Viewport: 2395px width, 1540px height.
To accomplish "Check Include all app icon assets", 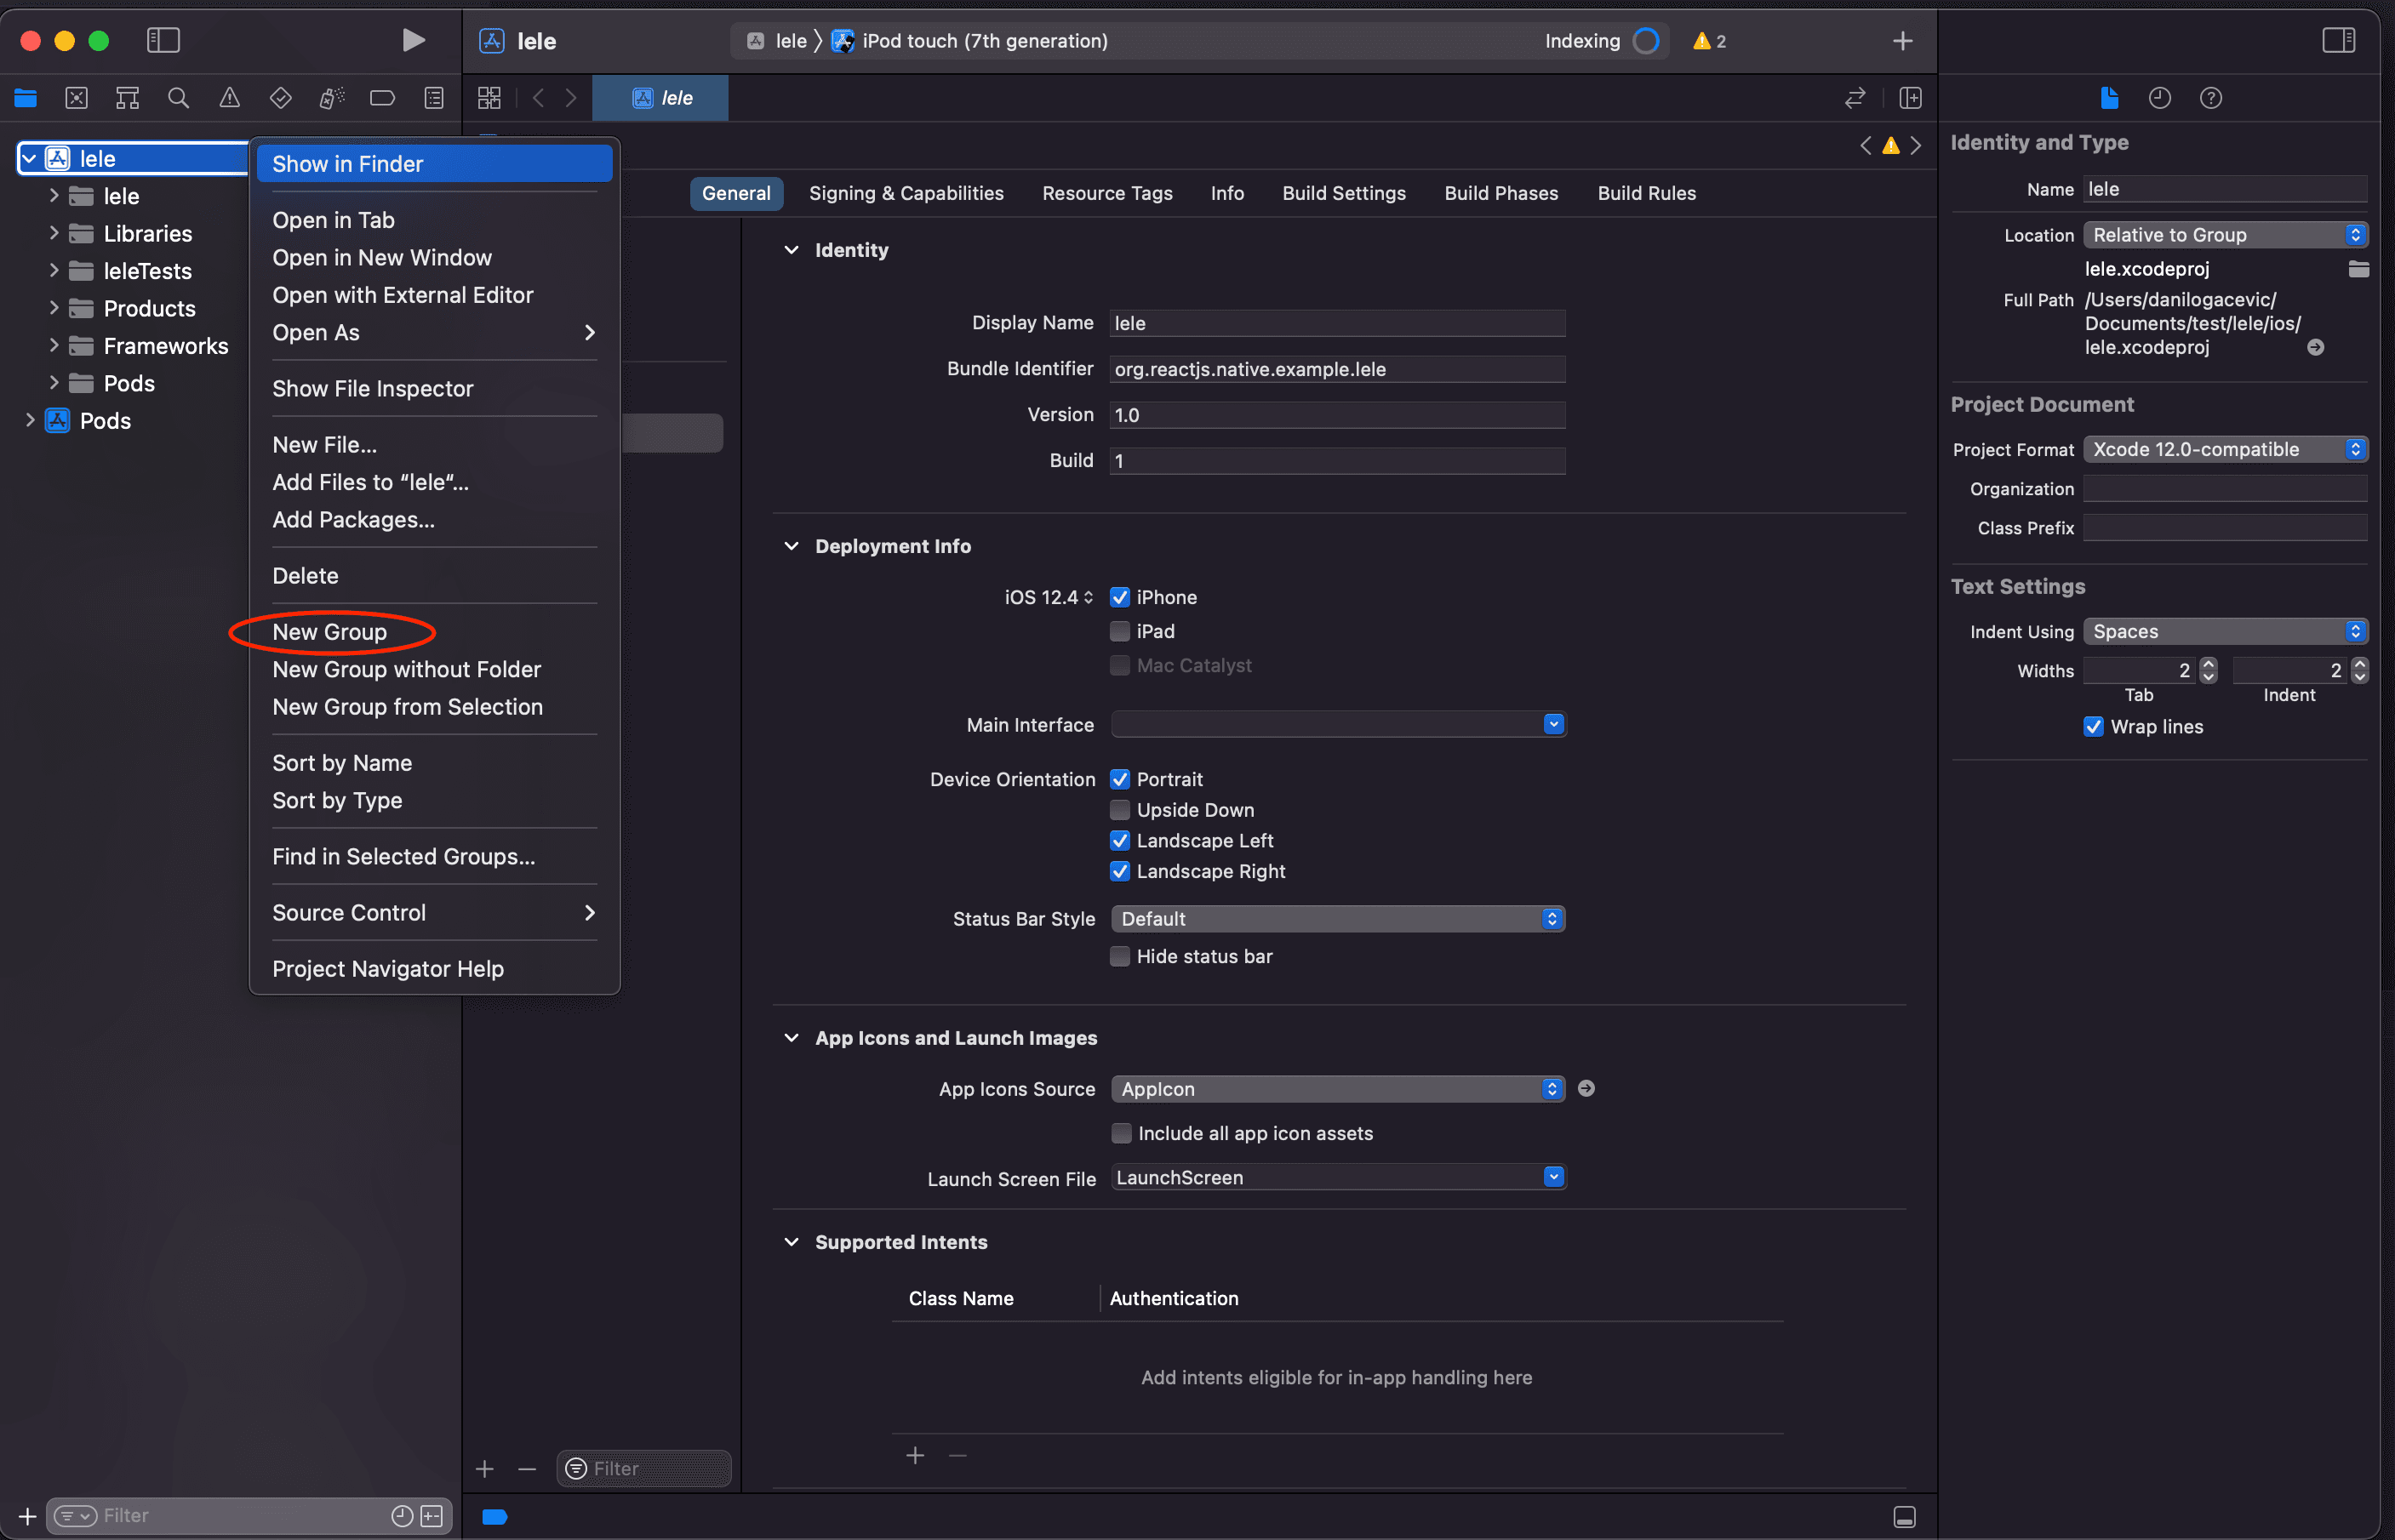I will click(1121, 1133).
